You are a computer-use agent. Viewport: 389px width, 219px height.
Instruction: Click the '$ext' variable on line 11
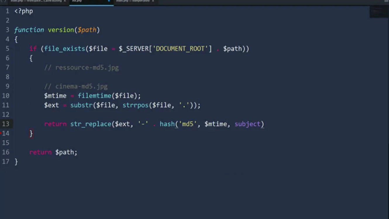tap(51, 105)
